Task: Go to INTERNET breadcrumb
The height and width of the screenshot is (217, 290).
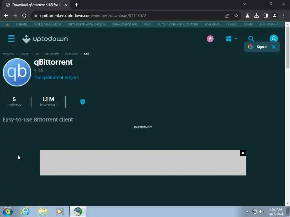Action: [25, 54]
